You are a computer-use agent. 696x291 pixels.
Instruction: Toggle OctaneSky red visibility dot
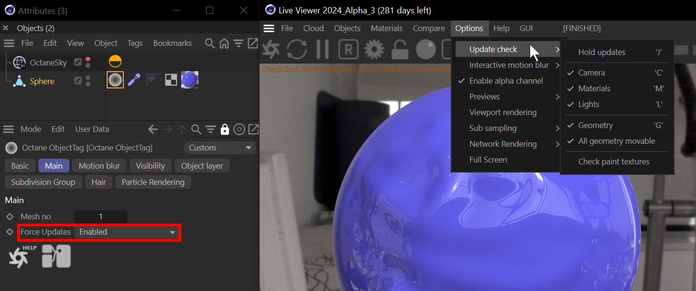88,59
